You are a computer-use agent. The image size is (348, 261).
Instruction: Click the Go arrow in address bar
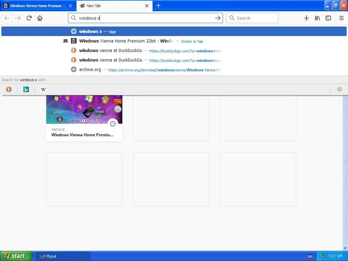(218, 18)
